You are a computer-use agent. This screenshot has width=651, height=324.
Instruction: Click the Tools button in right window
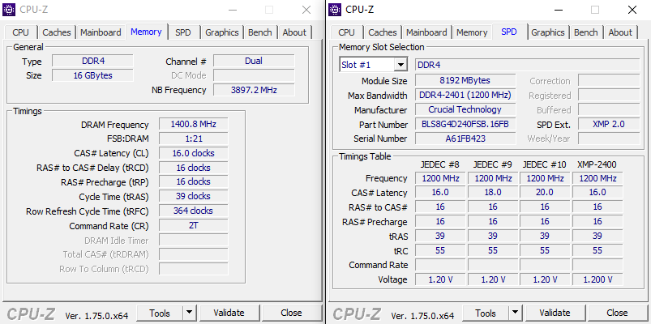point(485,313)
